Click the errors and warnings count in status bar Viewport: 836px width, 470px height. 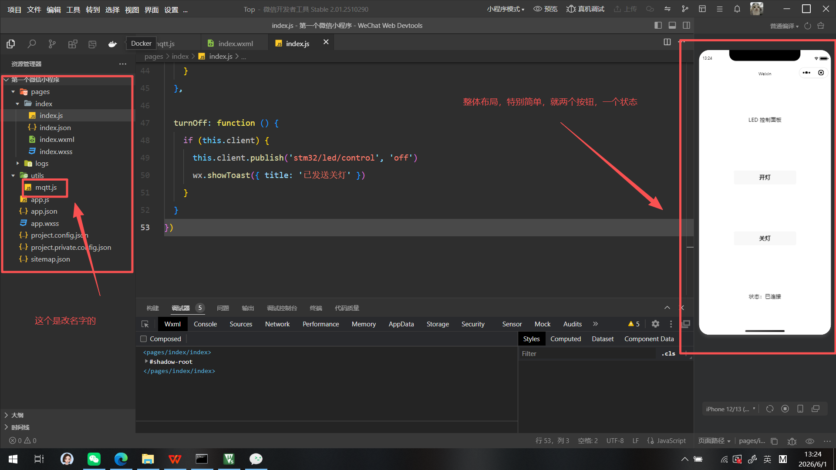point(23,440)
